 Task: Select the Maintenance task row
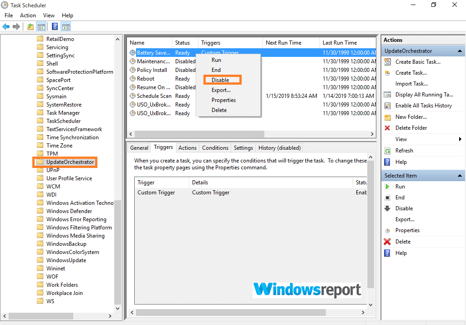[x=251, y=61]
